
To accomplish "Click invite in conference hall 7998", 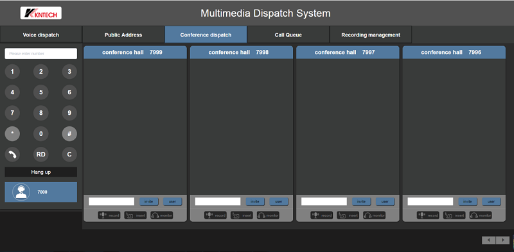I will click(255, 201).
